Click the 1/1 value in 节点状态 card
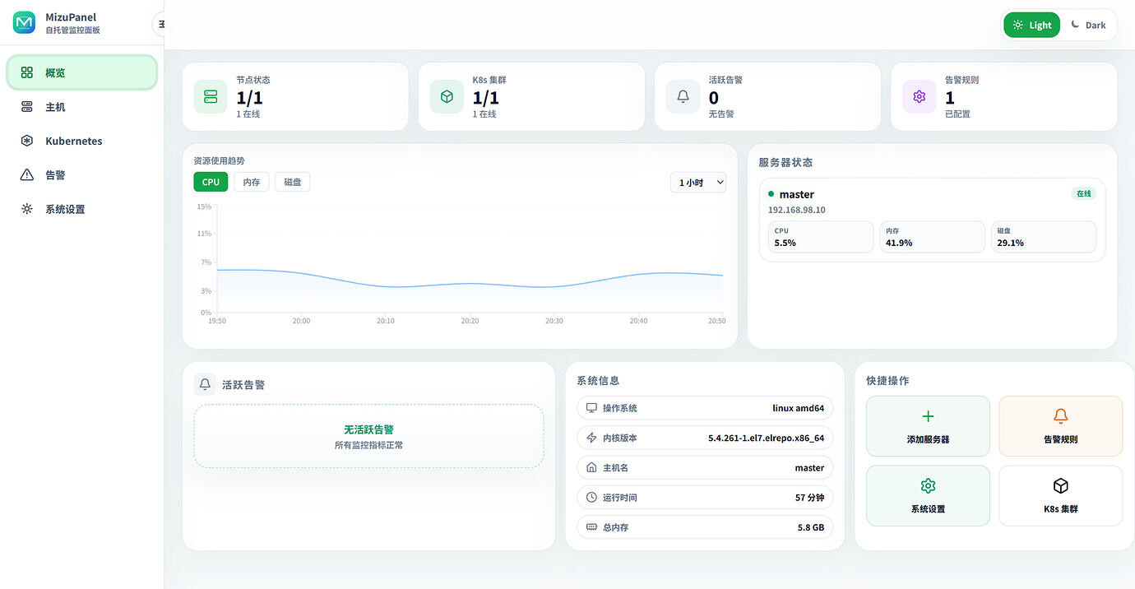Viewport: 1135px width, 589px height. [249, 97]
